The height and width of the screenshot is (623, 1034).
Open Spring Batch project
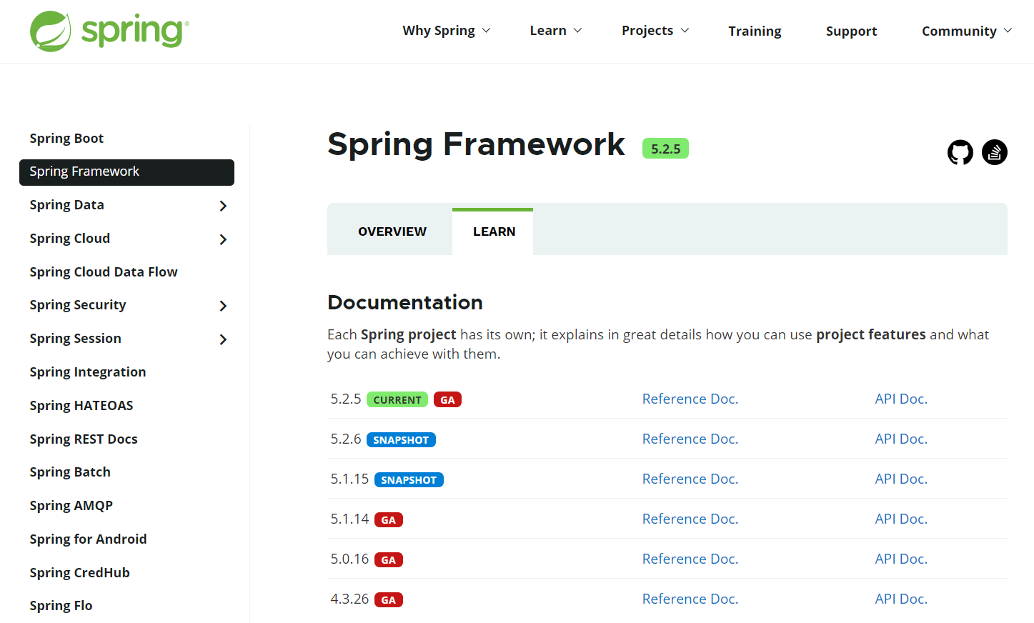70,472
